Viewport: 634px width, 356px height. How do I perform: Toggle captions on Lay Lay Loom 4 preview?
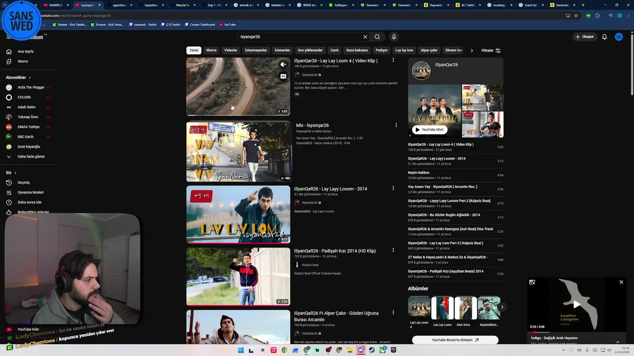click(x=283, y=77)
